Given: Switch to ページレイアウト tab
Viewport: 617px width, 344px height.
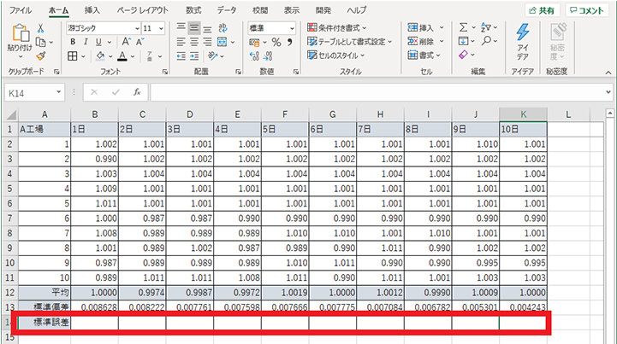Looking at the screenshot, I should 142,10.
